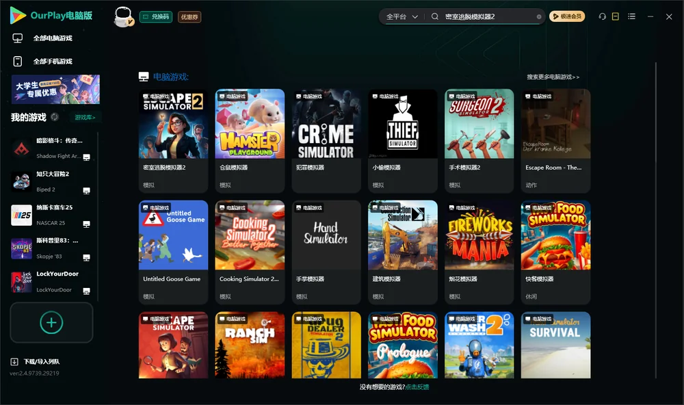Click the 兑换码 redeem code button
The height and width of the screenshot is (405, 684).
(156, 17)
